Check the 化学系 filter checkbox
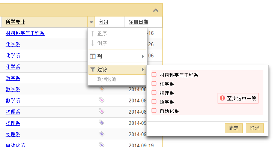Image resolution: width=278 pixels, height=147 pixels. point(154,84)
